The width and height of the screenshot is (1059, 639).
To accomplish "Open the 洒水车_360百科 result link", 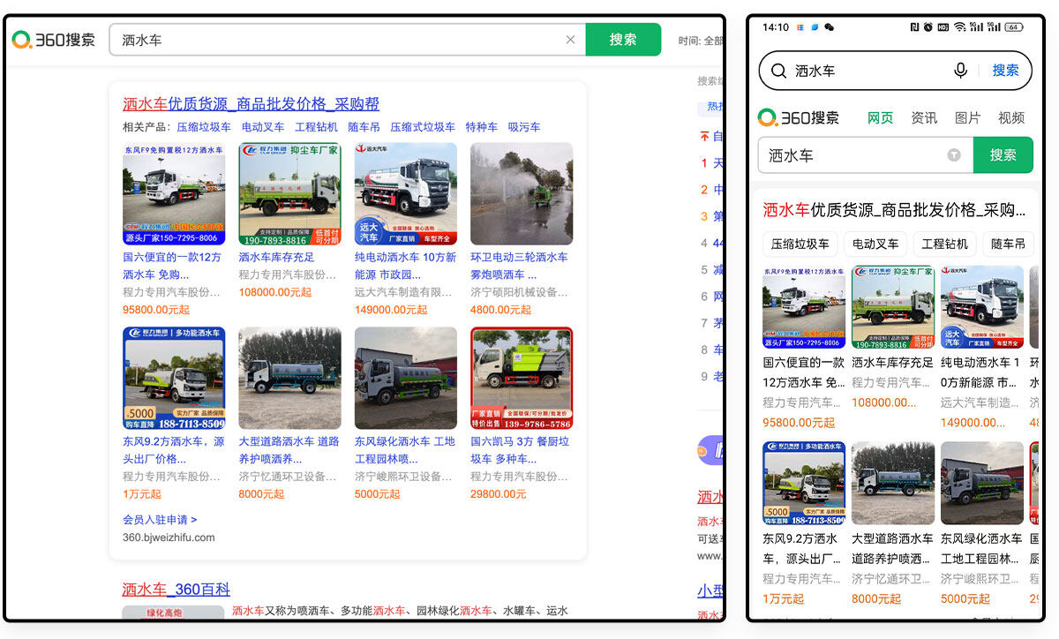I will pyautogui.click(x=176, y=589).
